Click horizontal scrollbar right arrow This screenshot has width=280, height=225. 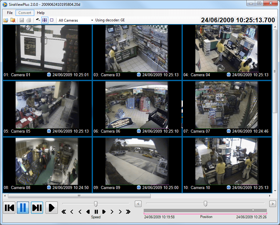click(270, 196)
